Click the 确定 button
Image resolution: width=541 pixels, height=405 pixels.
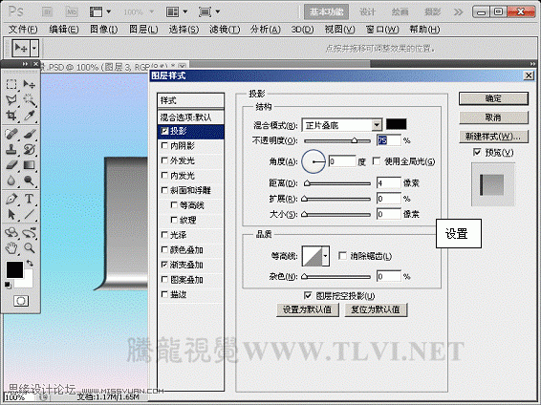click(x=493, y=98)
